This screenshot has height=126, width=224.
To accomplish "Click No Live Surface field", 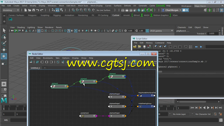I will tap(104, 10).
